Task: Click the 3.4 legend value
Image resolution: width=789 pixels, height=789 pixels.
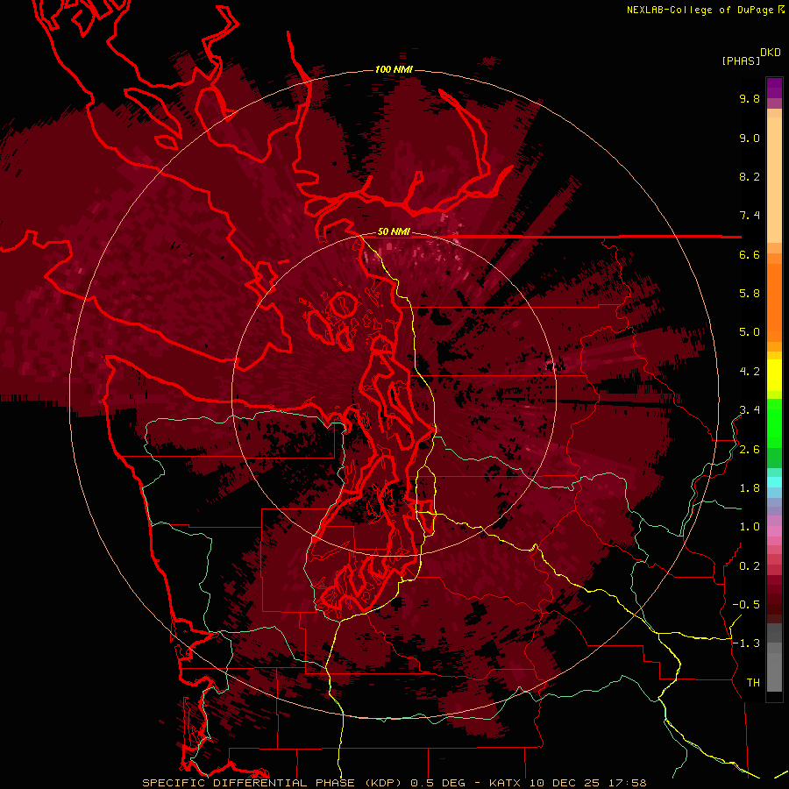Action: point(750,410)
